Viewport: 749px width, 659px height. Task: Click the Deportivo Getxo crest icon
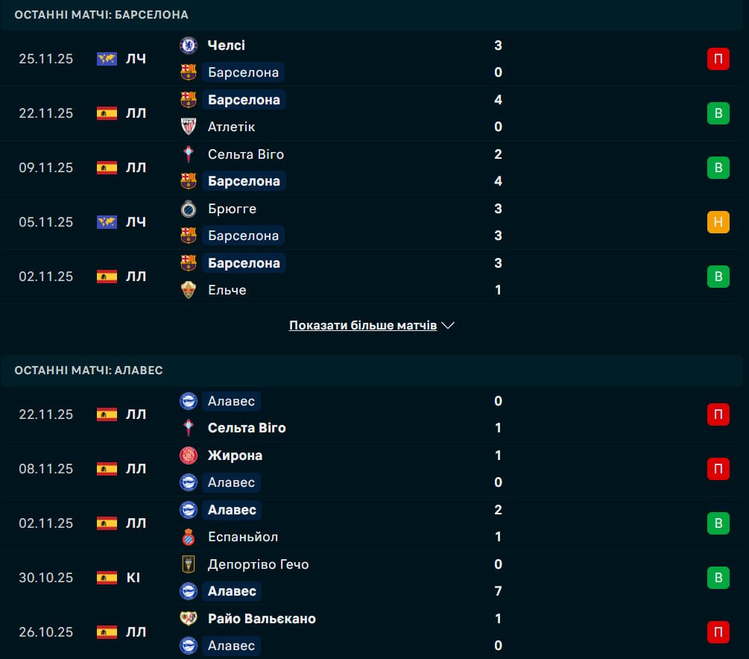(x=189, y=564)
